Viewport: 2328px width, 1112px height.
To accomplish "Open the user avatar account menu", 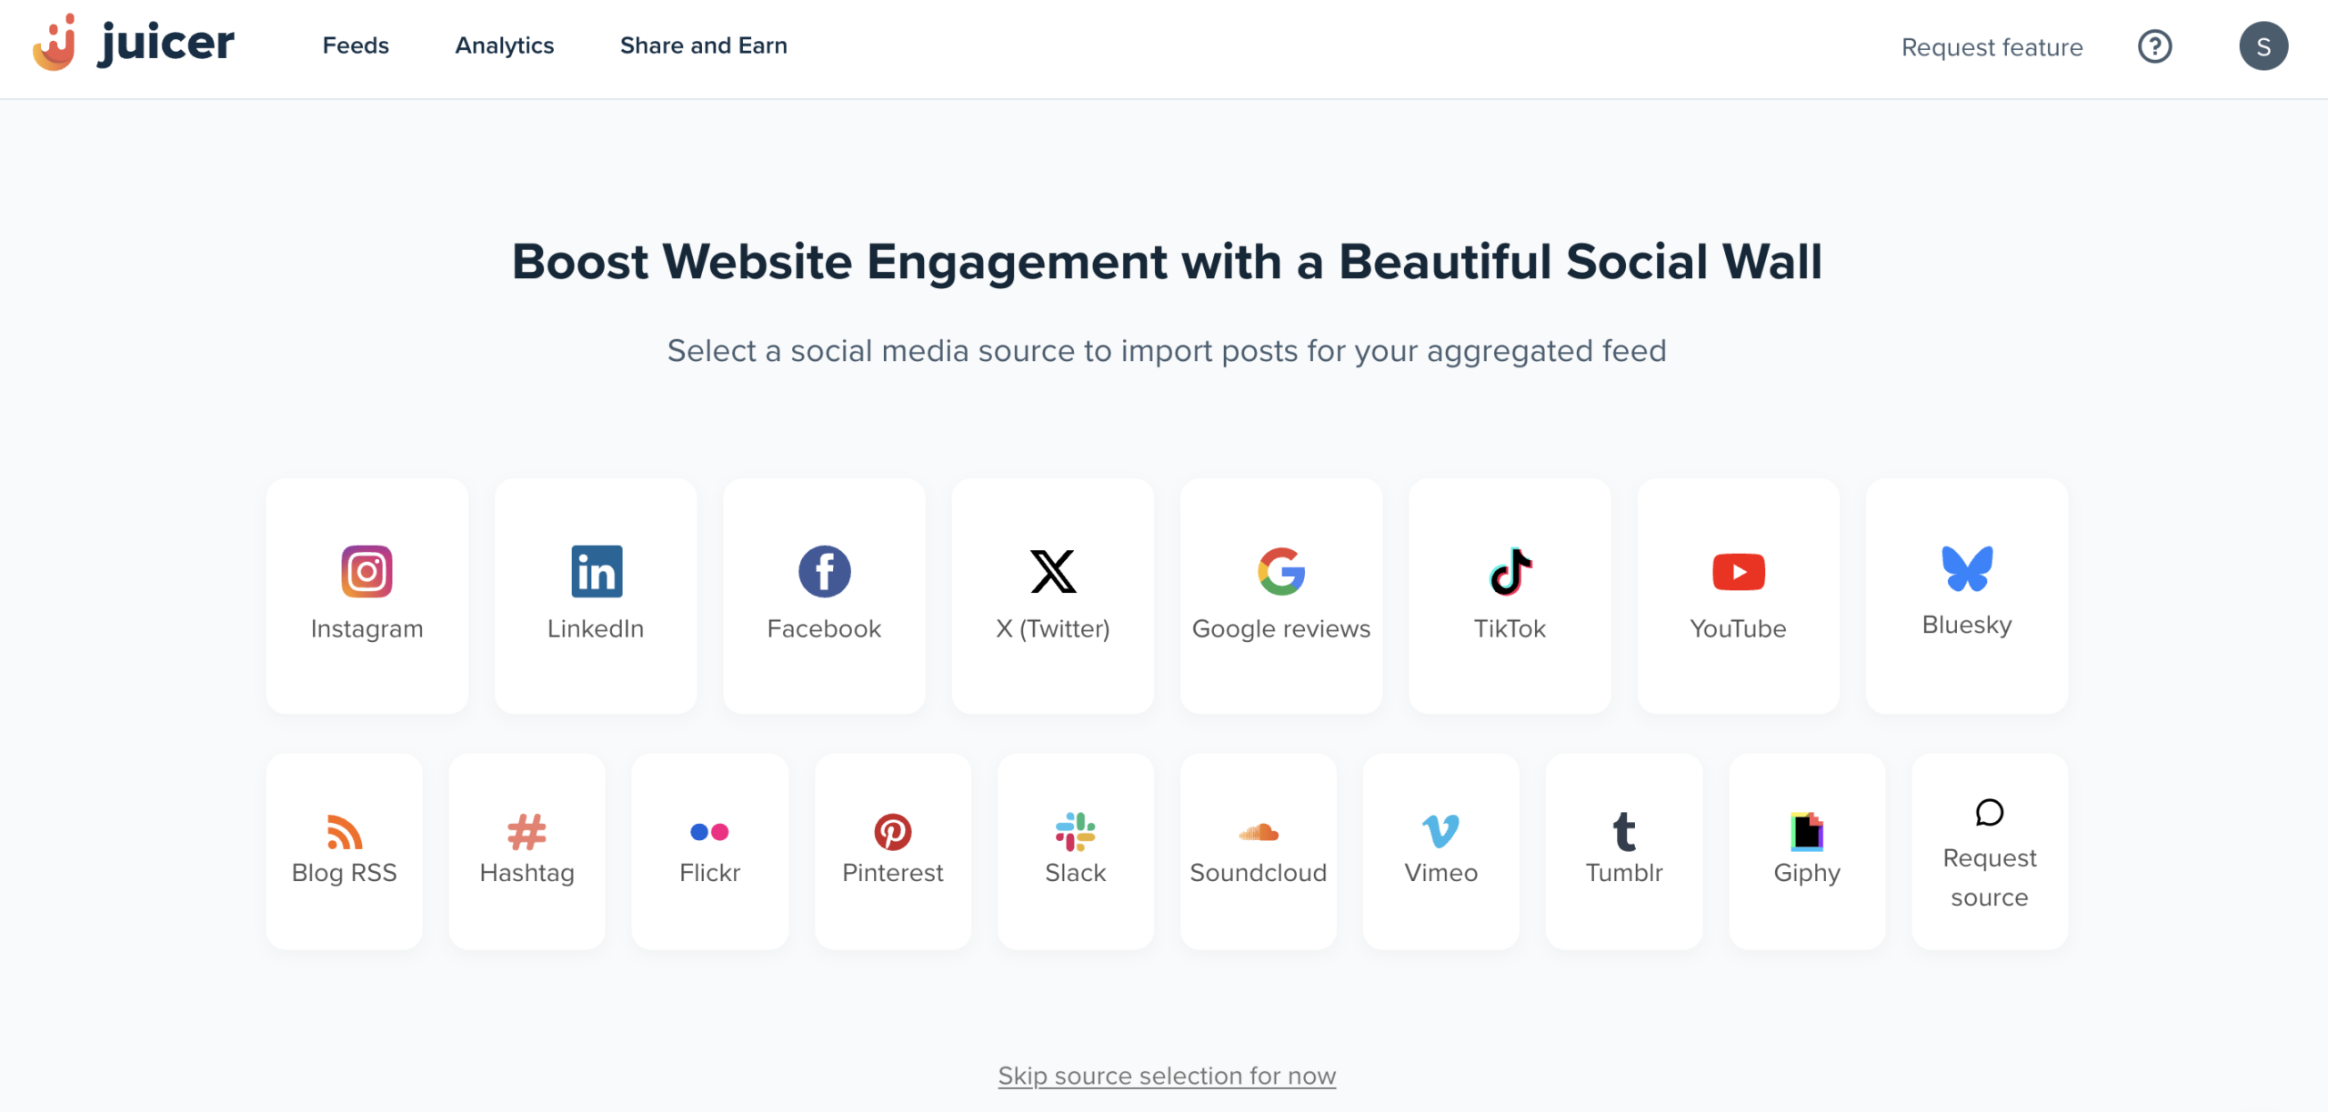I will click(x=2263, y=46).
